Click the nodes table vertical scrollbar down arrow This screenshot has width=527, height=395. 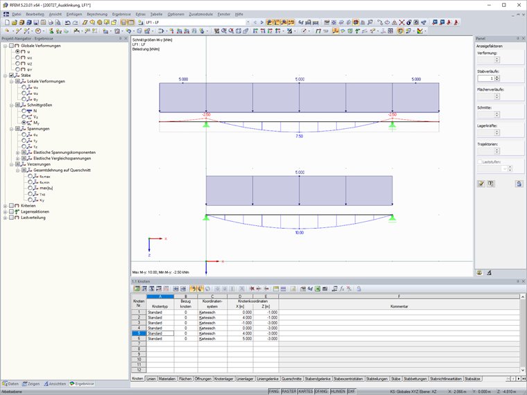point(523,370)
